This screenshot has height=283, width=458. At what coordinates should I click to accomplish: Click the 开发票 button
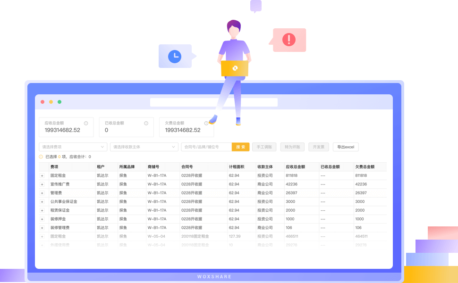[319, 147]
